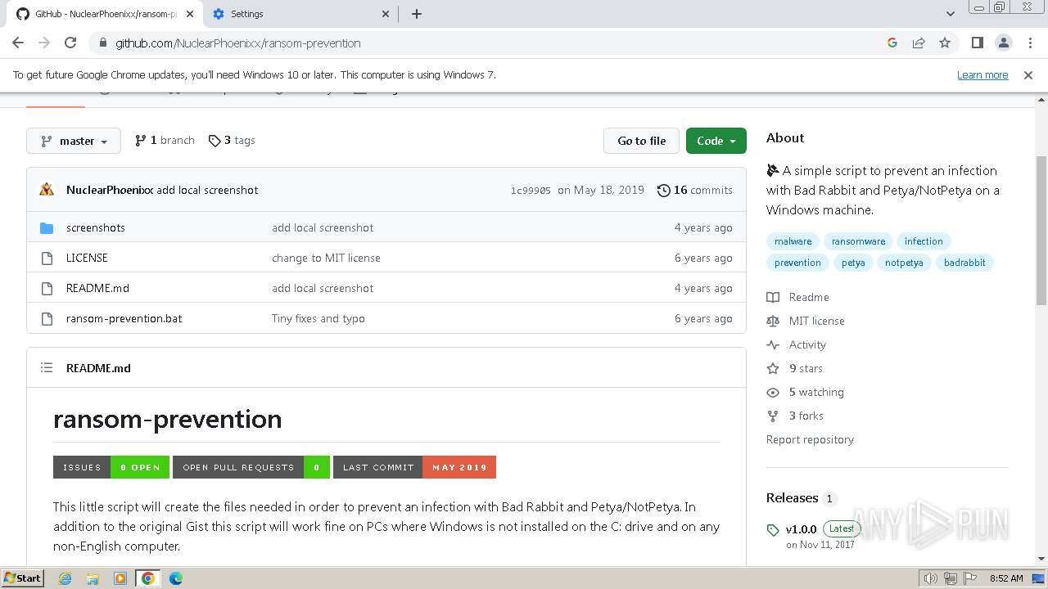Expand the master branch dropdown
This screenshot has height=589, width=1048.
(x=74, y=141)
